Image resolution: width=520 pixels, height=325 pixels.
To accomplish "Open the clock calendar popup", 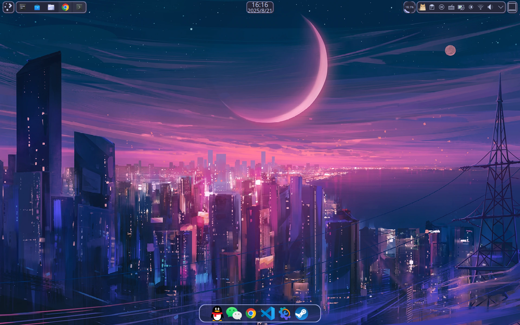I will click(x=260, y=7).
